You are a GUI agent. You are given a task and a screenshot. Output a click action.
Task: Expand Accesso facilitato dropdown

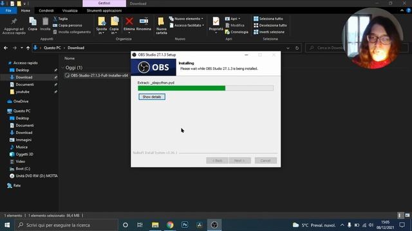pyautogui.click(x=187, y=26)
